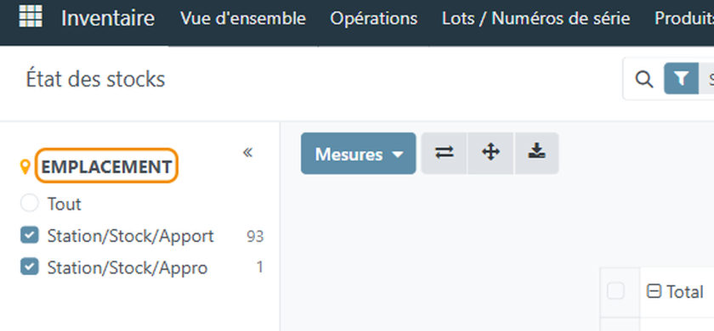Screen dimensions: 714x331
Task: Click the État des stocks heading
Action: pos(95,79)
